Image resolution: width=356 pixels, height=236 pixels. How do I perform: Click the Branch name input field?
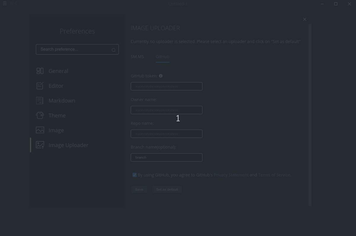click(166, 157)
